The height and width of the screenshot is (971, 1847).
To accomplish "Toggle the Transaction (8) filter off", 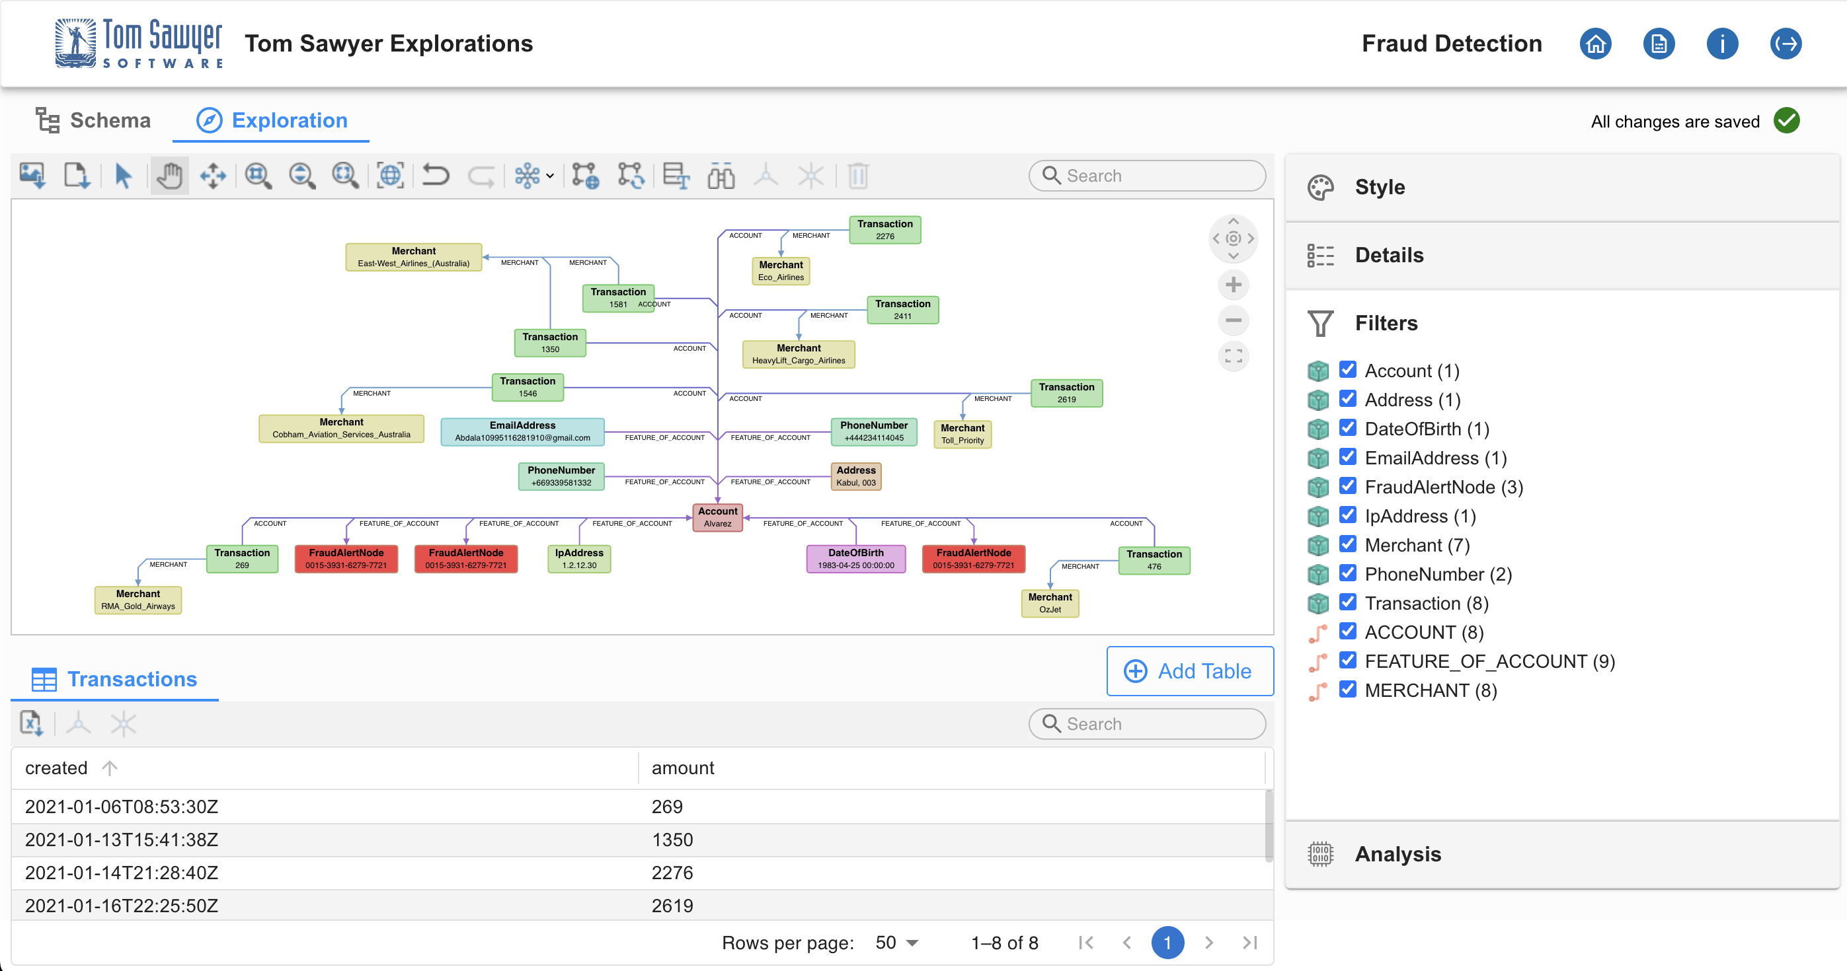I will click(1347, 602).
